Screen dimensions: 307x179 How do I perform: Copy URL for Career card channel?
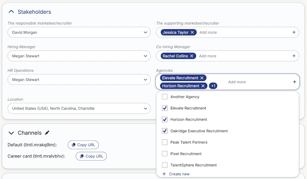(x=91, y=156)
